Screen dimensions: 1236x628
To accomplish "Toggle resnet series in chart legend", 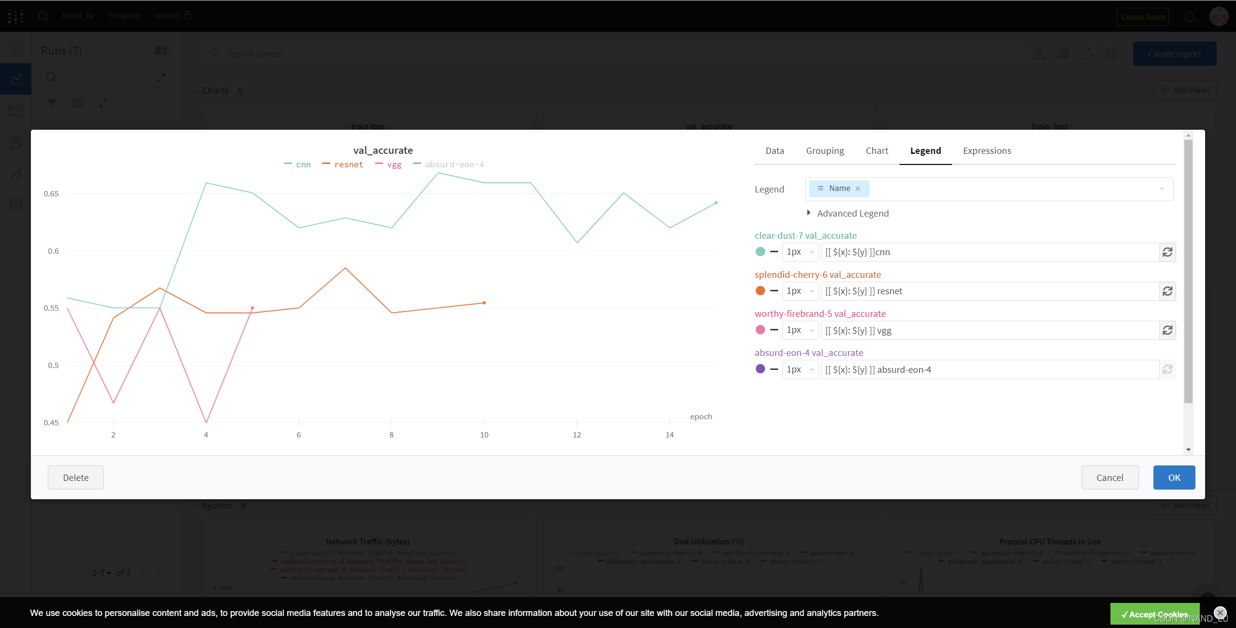I will (x=348, y=164).
